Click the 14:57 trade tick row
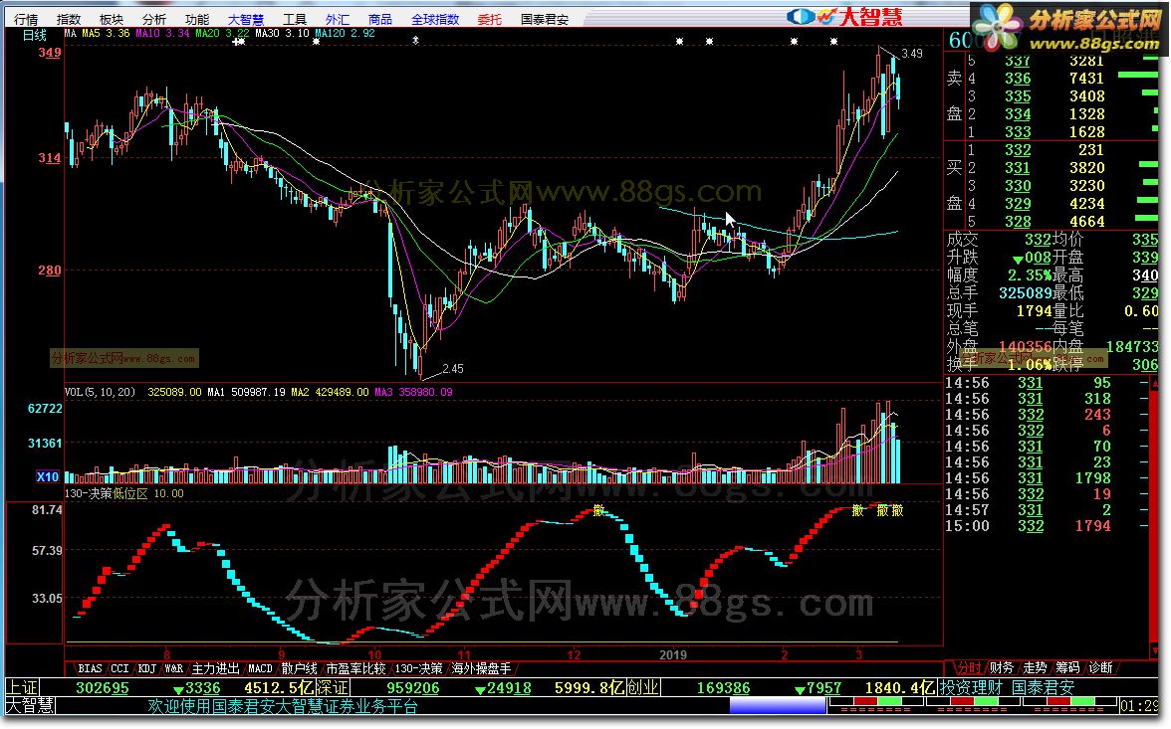The image size is (1171, 729). pyautogui.click(x=1047, y=510)
